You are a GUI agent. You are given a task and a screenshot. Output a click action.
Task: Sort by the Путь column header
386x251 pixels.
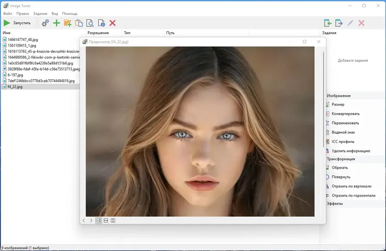207,33
